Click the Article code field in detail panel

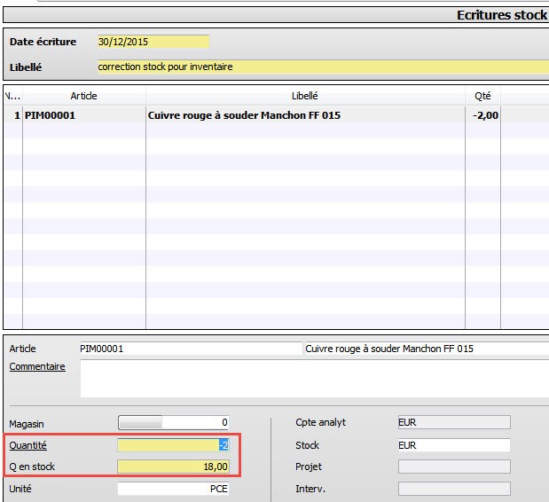pos(190,349)
